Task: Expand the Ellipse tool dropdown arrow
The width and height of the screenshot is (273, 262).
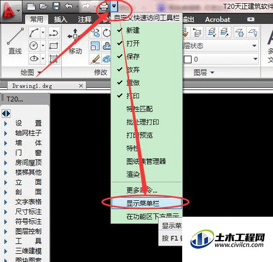Action: click(x=43, y=58)
